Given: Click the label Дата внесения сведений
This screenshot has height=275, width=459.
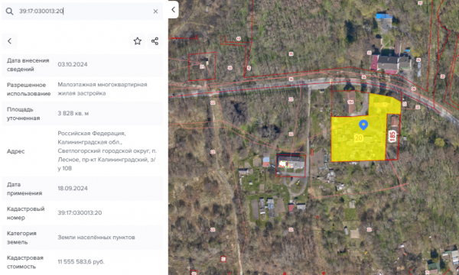Looking at the screenshot, I should pyautogui.click(x=28, y=65).
